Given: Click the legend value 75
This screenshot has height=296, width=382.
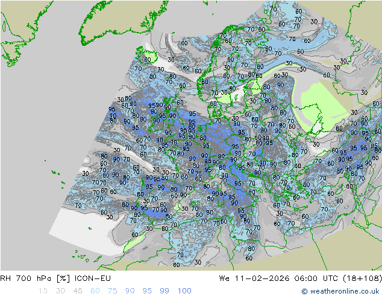Looking at the screenshot, I should point(113,291).
